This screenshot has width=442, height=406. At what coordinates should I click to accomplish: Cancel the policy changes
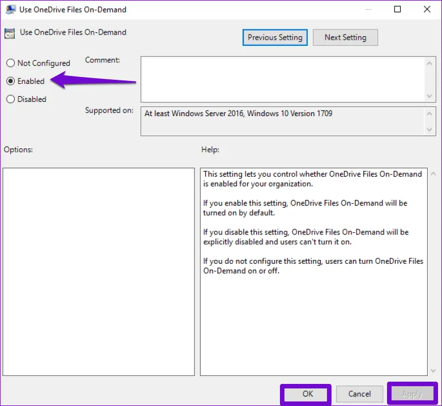click(x=359, y=394)
